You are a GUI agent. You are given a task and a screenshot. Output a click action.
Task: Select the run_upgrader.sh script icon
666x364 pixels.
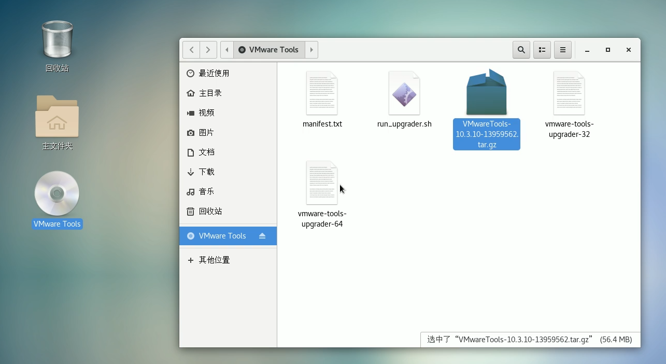pyautogui.click(x=404, y=93)
